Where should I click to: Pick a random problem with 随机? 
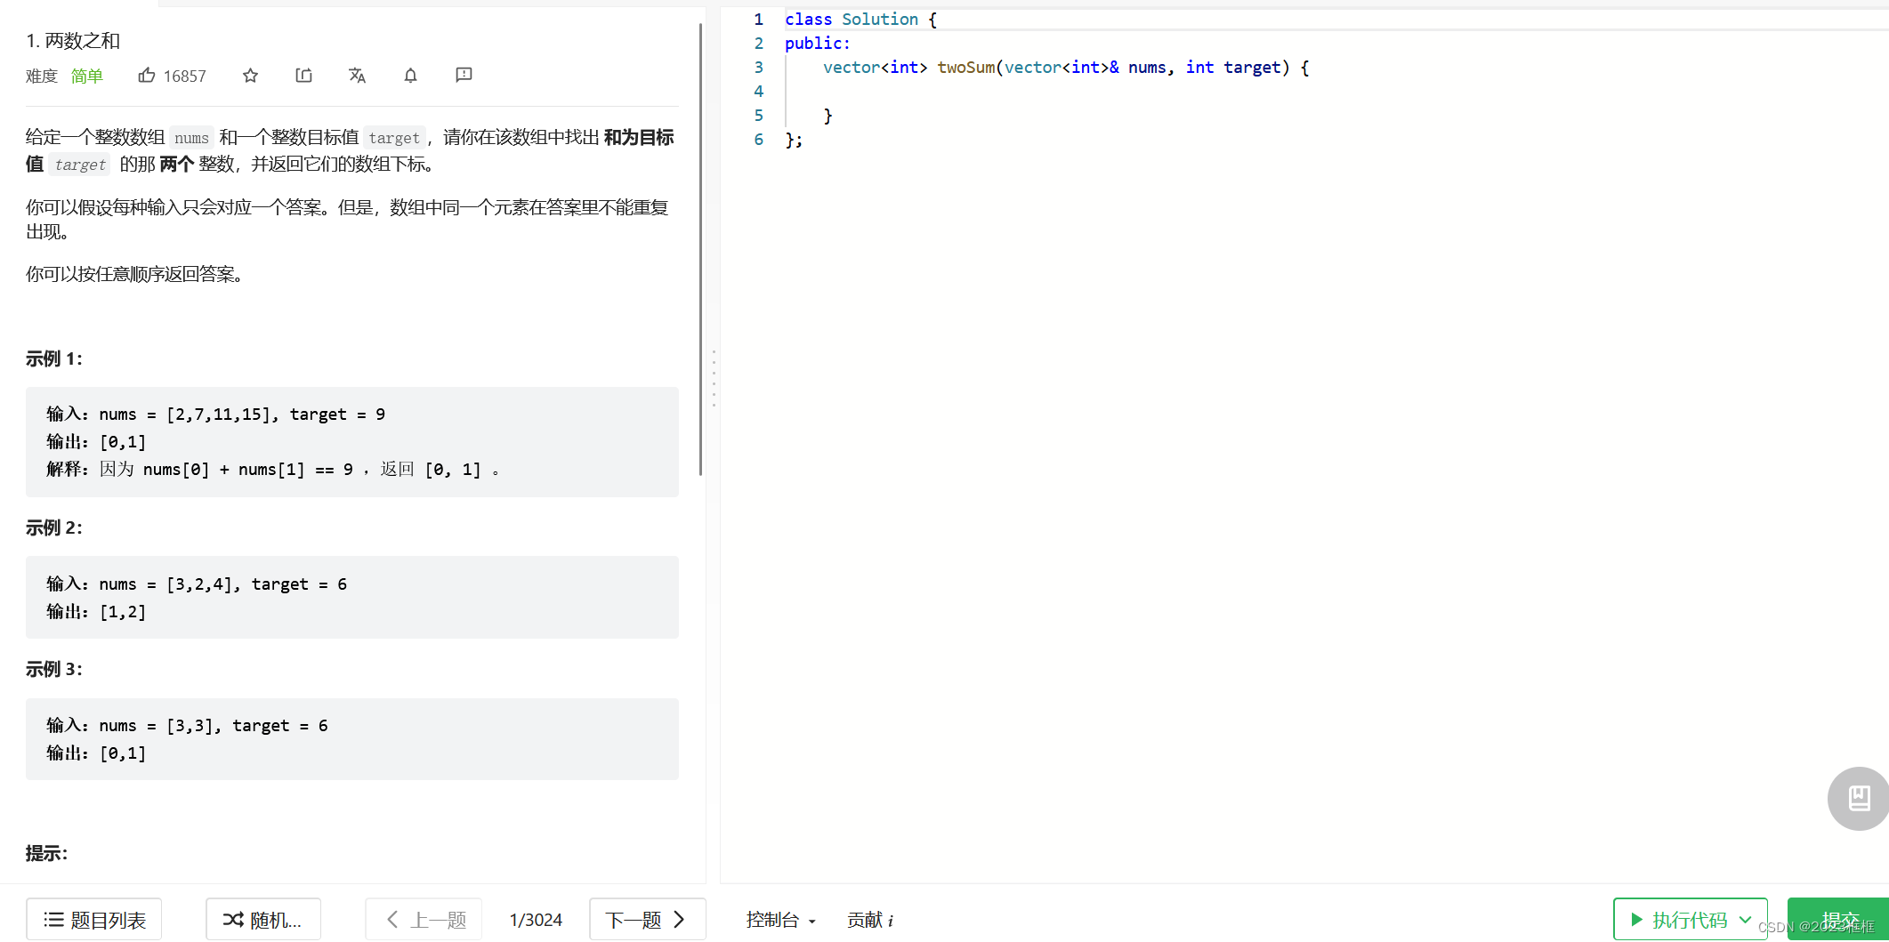[263, 920]
